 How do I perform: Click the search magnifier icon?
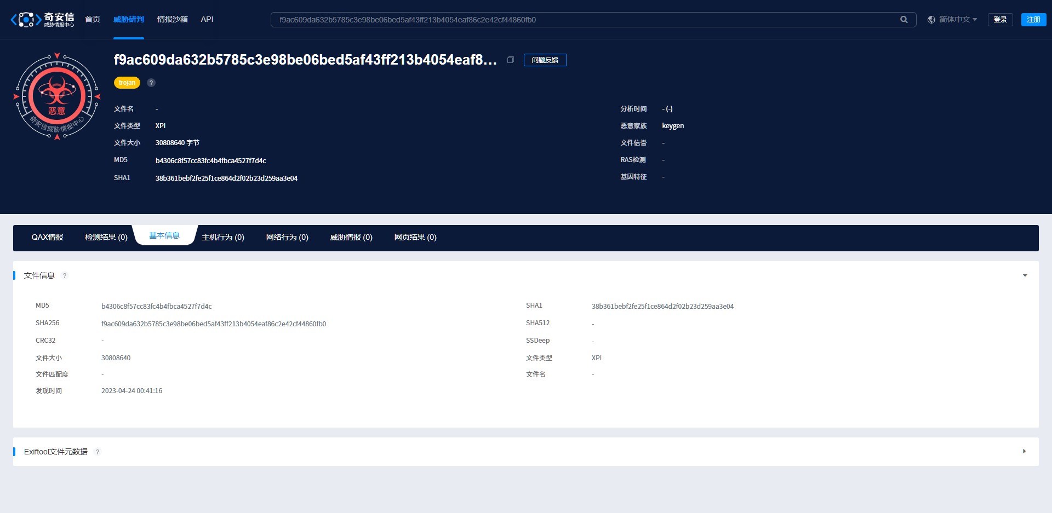coord(904,20)
